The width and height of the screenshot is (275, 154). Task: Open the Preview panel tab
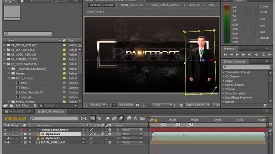(x=229, y=49)
